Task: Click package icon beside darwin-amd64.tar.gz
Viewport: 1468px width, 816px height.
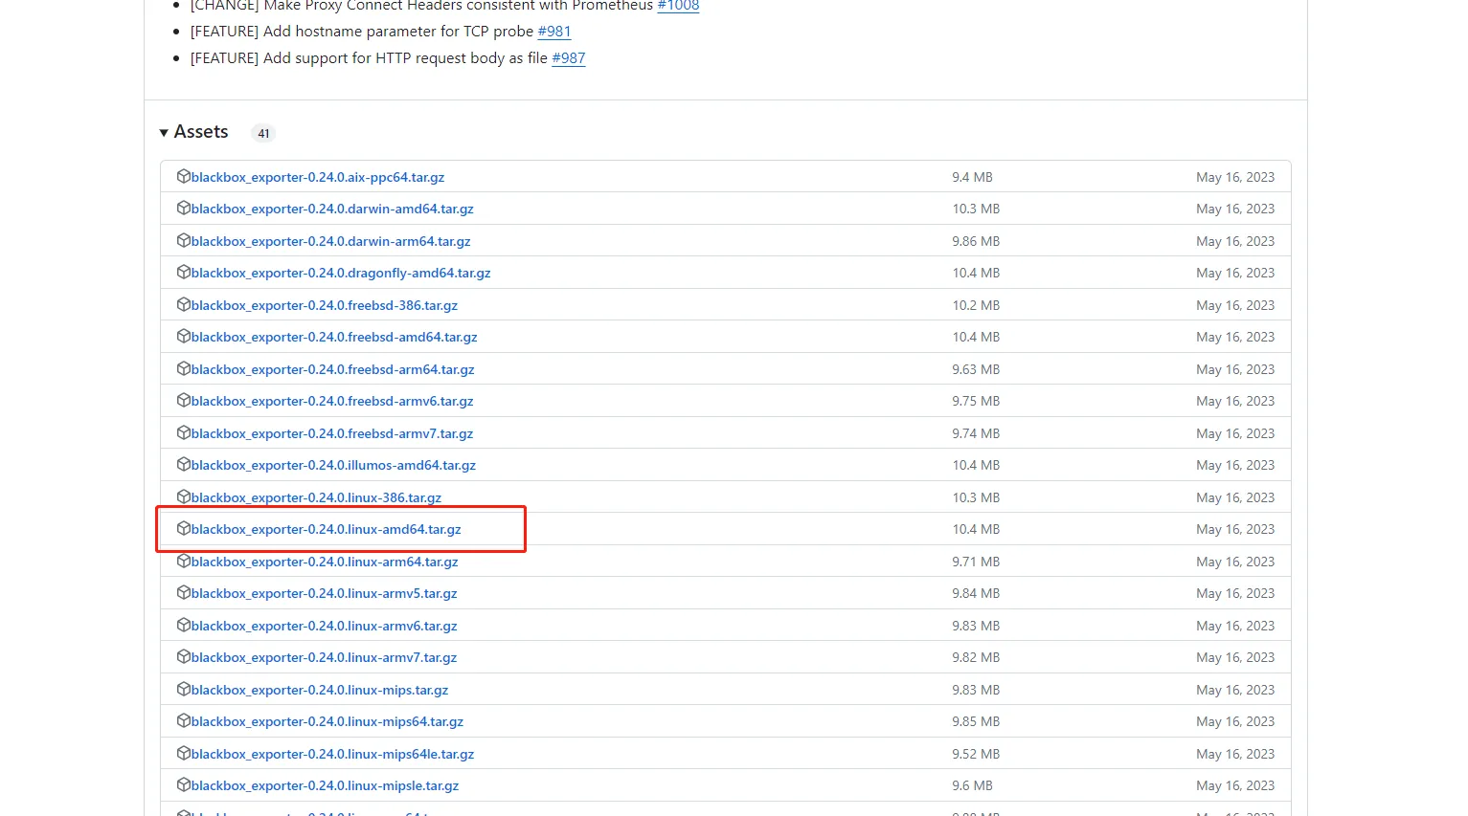Action: click(184, 208)
